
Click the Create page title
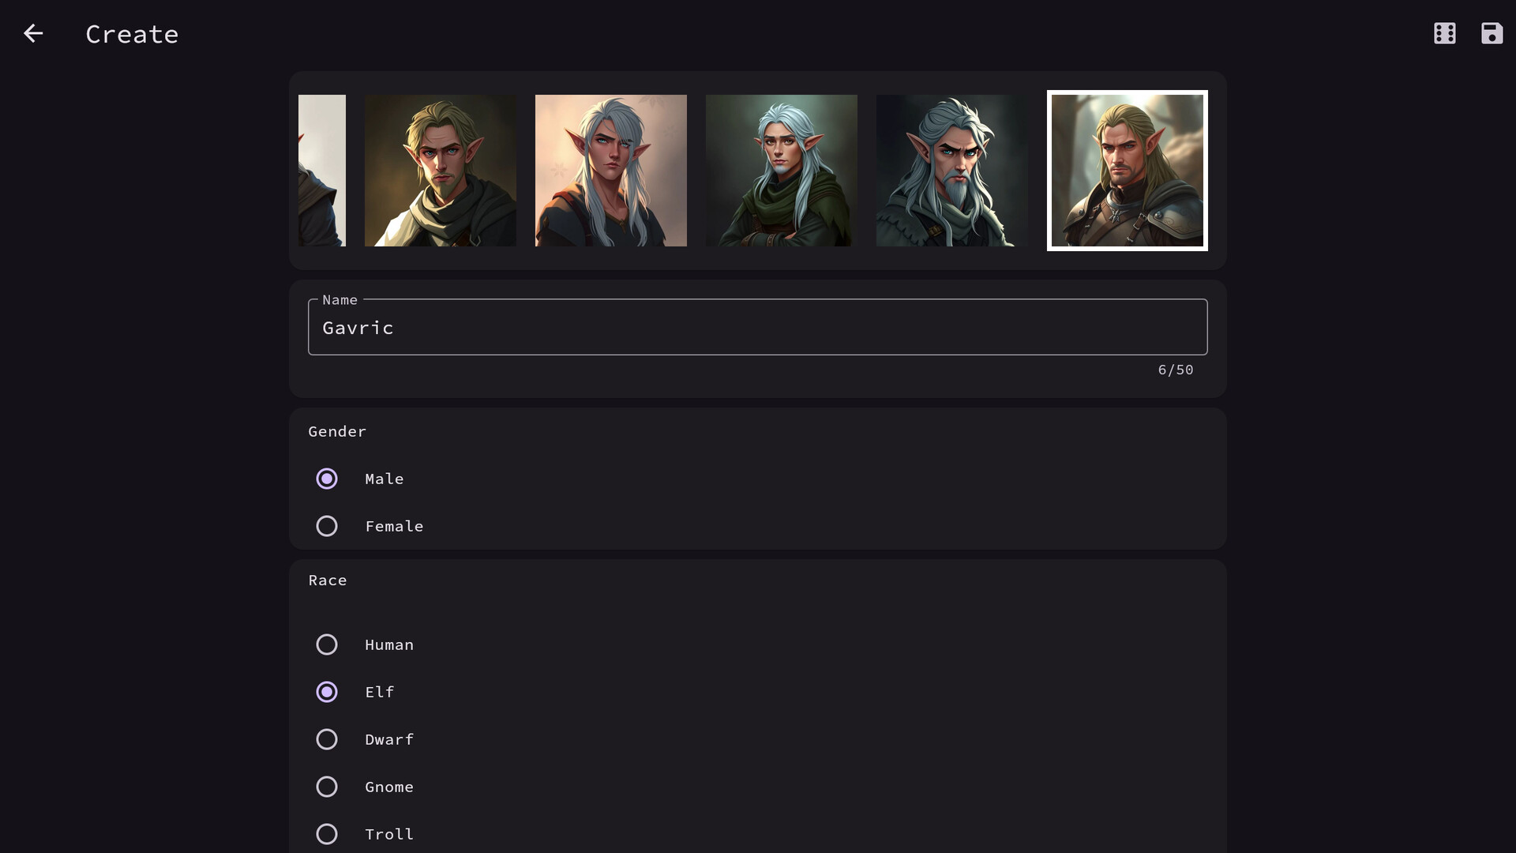[x=131, y=33]
